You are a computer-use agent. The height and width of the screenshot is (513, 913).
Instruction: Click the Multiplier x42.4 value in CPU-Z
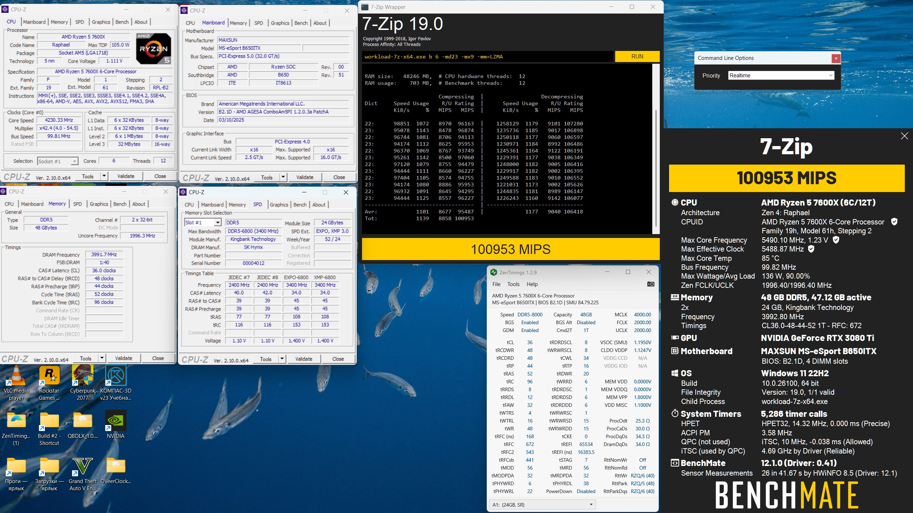[59, 128]
